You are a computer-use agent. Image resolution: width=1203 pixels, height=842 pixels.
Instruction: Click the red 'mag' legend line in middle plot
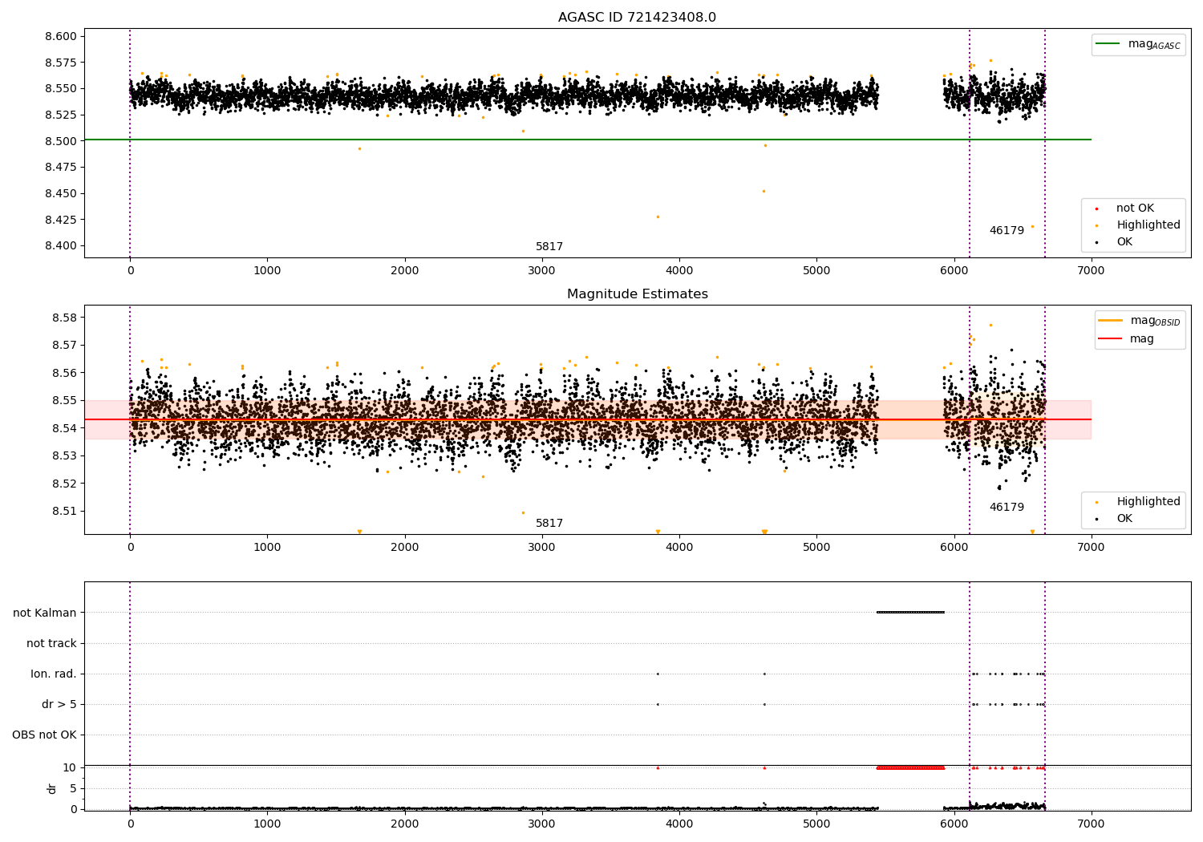(x=1111, y=339)
